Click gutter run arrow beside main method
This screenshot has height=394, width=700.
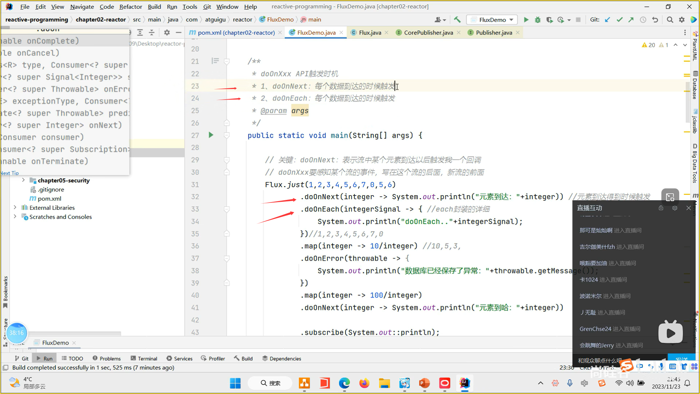[x=211, y=135]
